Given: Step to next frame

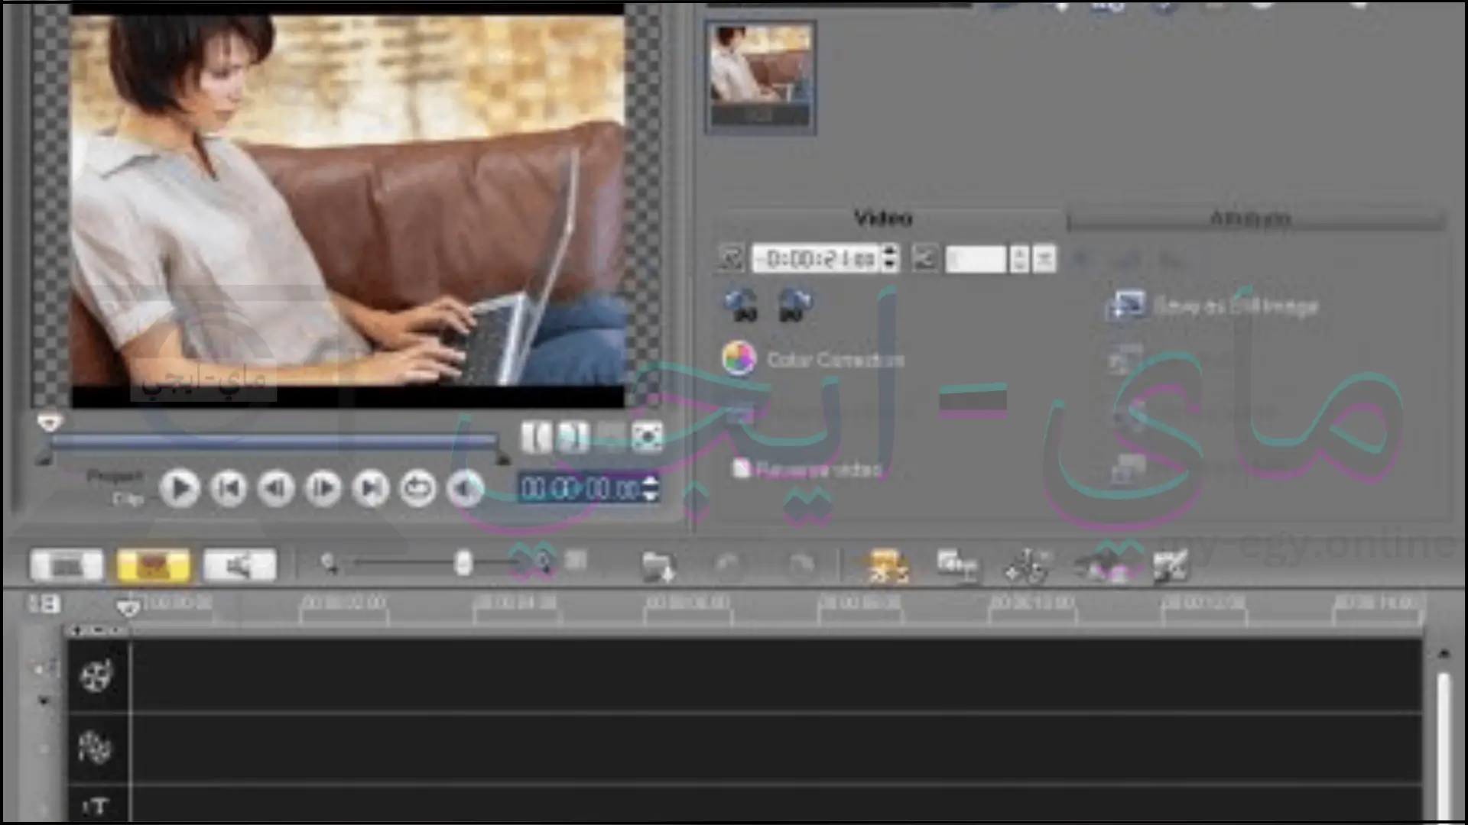Looking at the screenshot, I should (323, 489).
